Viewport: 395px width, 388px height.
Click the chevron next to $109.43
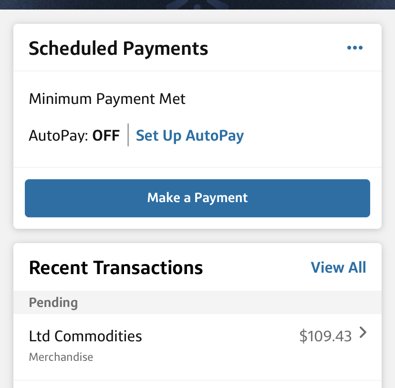click(363, 333)
